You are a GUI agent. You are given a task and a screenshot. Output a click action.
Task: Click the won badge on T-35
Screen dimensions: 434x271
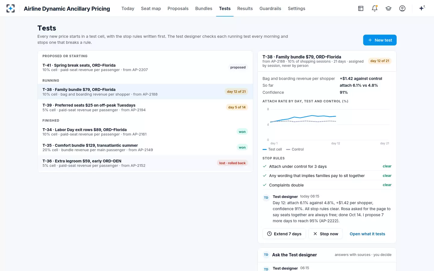[242, 148]
